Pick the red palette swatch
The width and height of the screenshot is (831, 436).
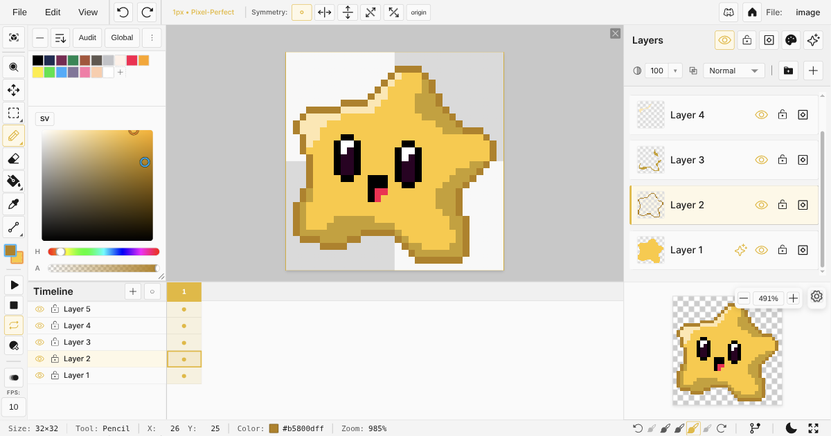(132, 61)
